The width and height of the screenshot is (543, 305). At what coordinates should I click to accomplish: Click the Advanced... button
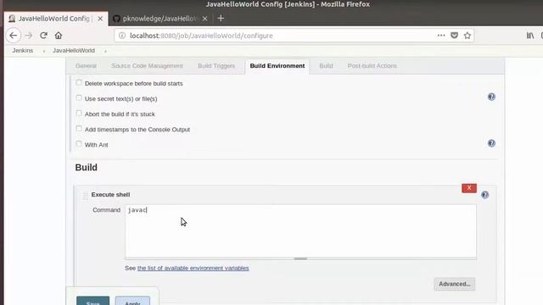point(455,284)
